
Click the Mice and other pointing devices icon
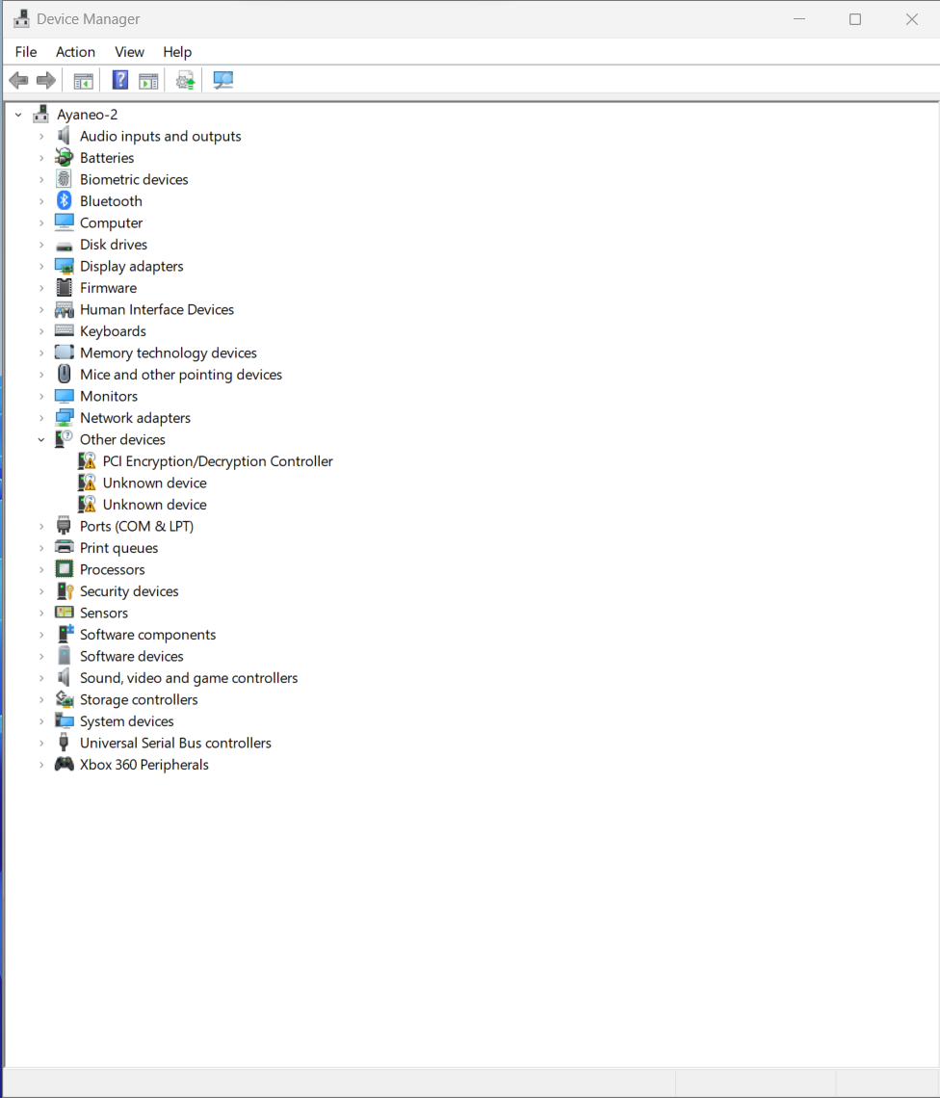pyautogui.click(x=65, y=374)
